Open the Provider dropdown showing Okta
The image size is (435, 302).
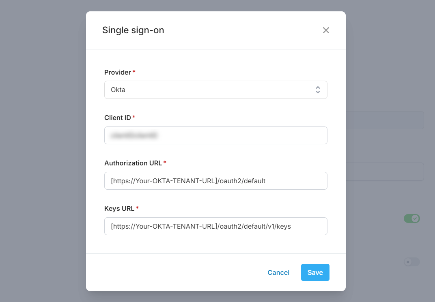coord(215,90)
